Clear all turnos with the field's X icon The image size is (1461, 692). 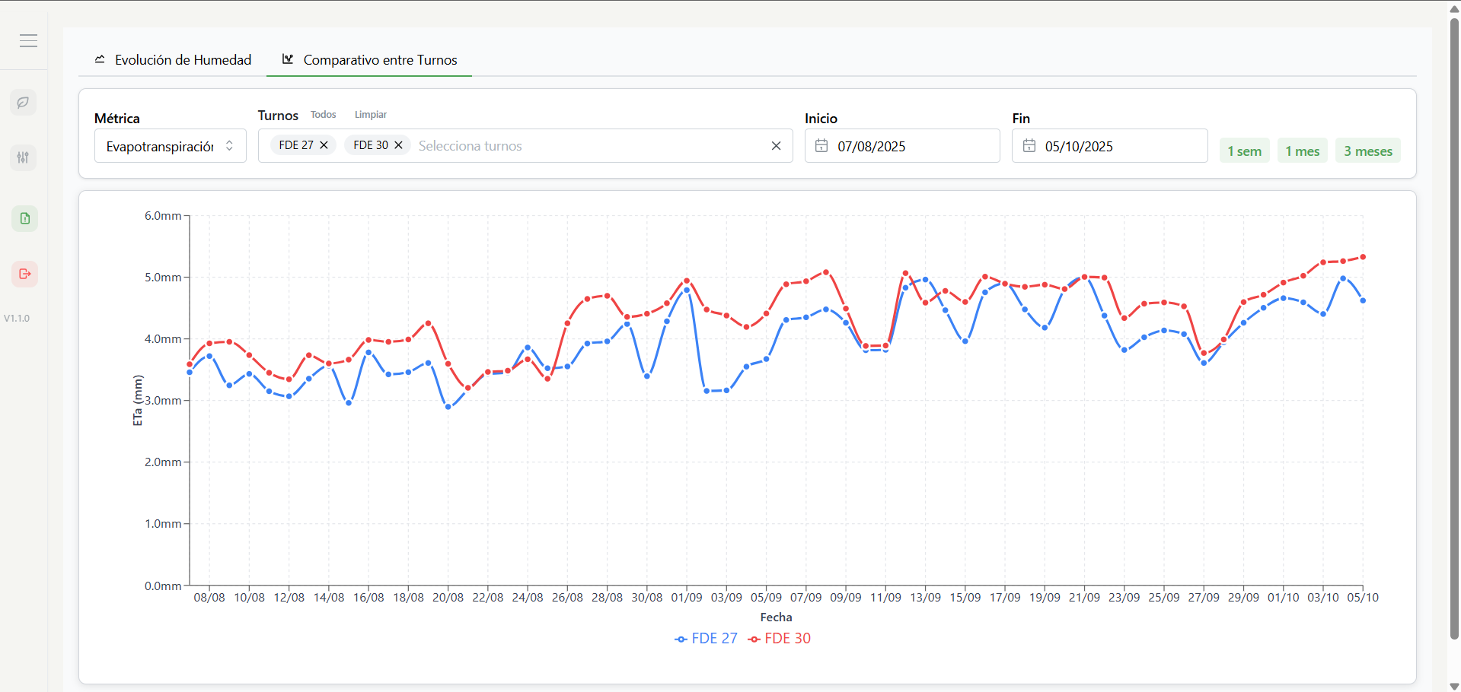coord(776,146)
